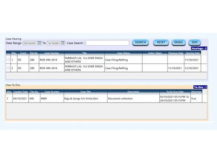Click Raja & Songs V/s Vimla Devi
Screen dimensions: 217x163
(81, 99)
